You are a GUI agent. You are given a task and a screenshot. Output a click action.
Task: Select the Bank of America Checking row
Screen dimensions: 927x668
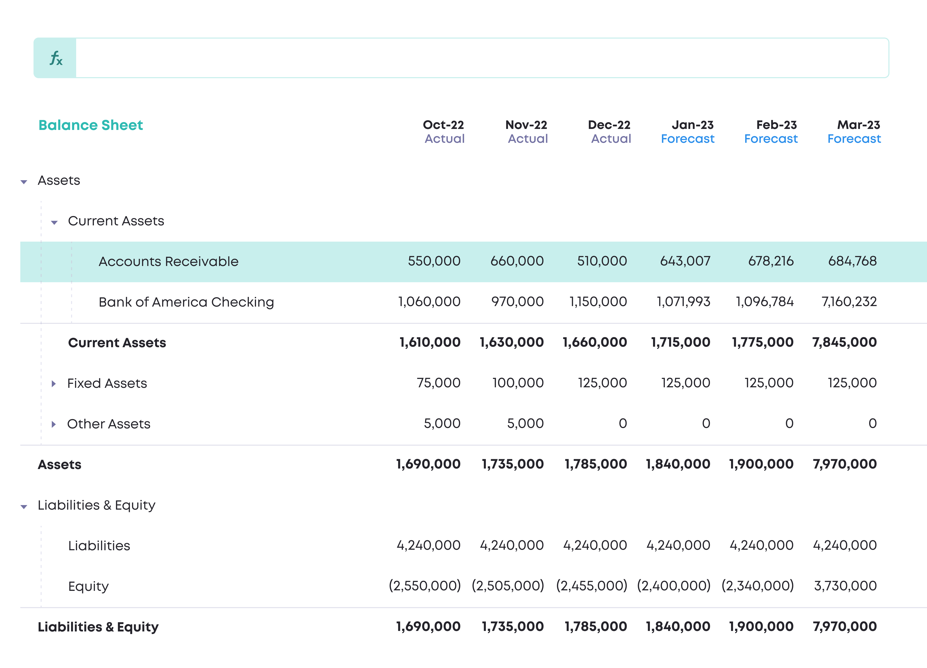[x=186, y=302]
